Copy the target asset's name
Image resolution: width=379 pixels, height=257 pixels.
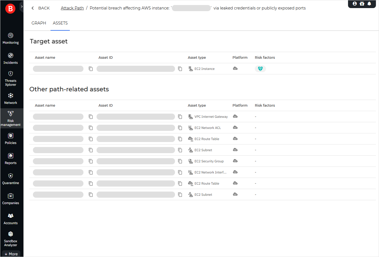coord(91,69)
